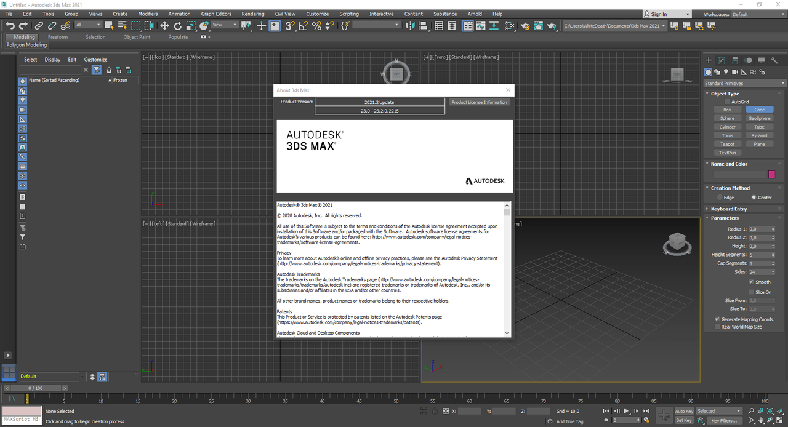Toggle the 3D Snaps icon

point(290,25)
